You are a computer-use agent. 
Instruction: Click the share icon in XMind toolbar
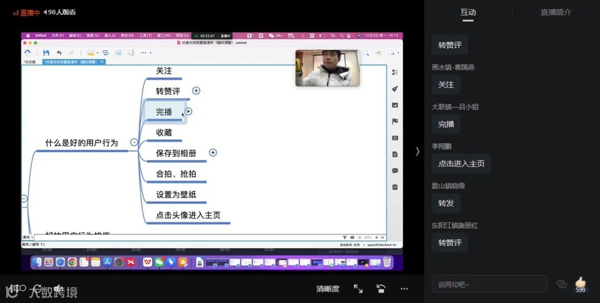(378, 53)
